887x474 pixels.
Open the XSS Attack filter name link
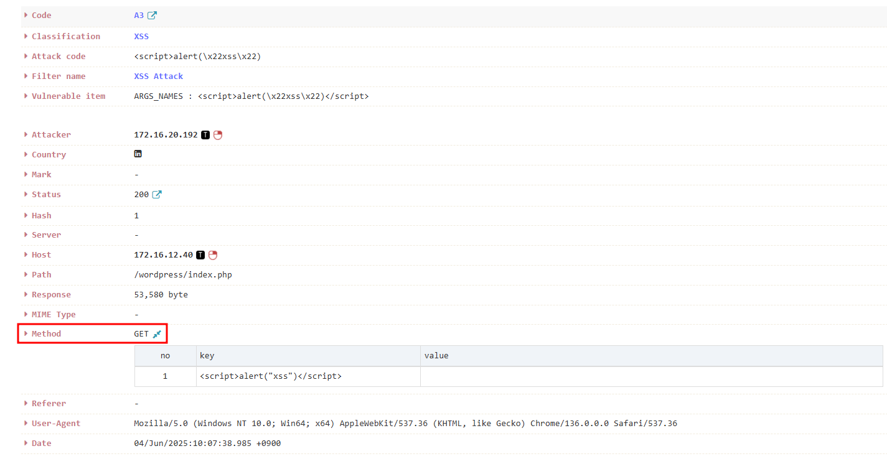[159, 77]
